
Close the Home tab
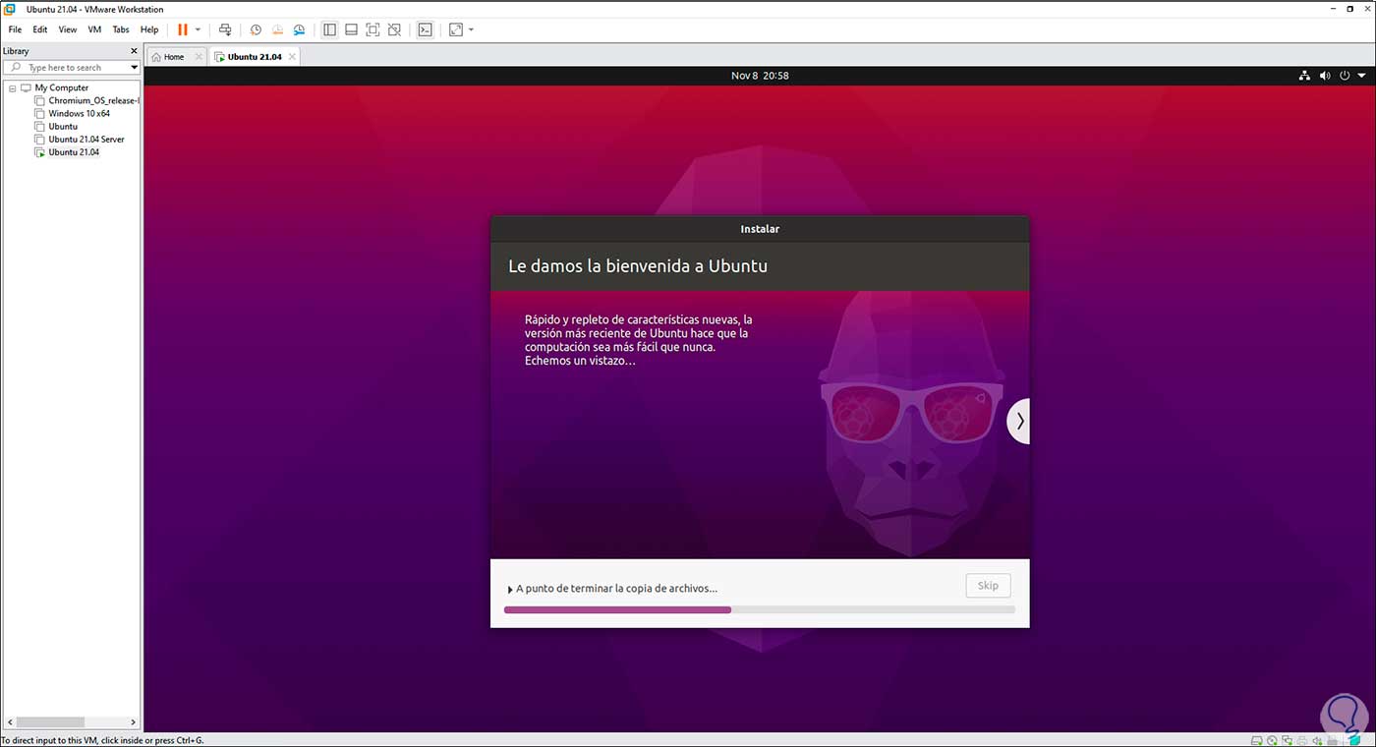(199, 57)
